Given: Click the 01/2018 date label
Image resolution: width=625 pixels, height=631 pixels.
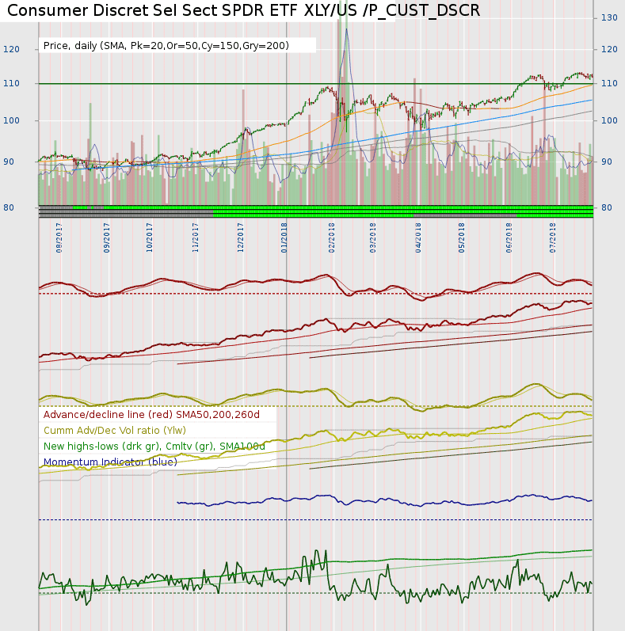Looking at the screenshot, I should pyautogui.click(x=284, y=238).
